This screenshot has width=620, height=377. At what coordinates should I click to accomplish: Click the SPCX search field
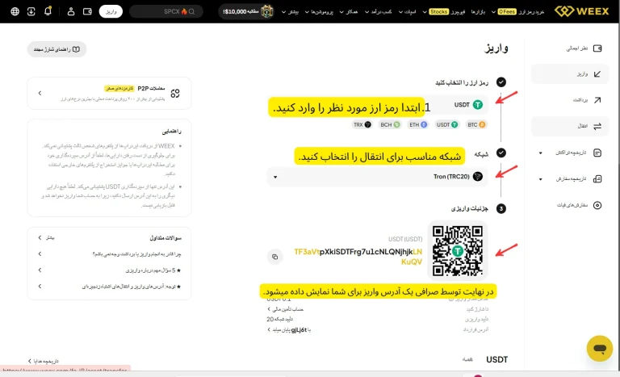166,11
